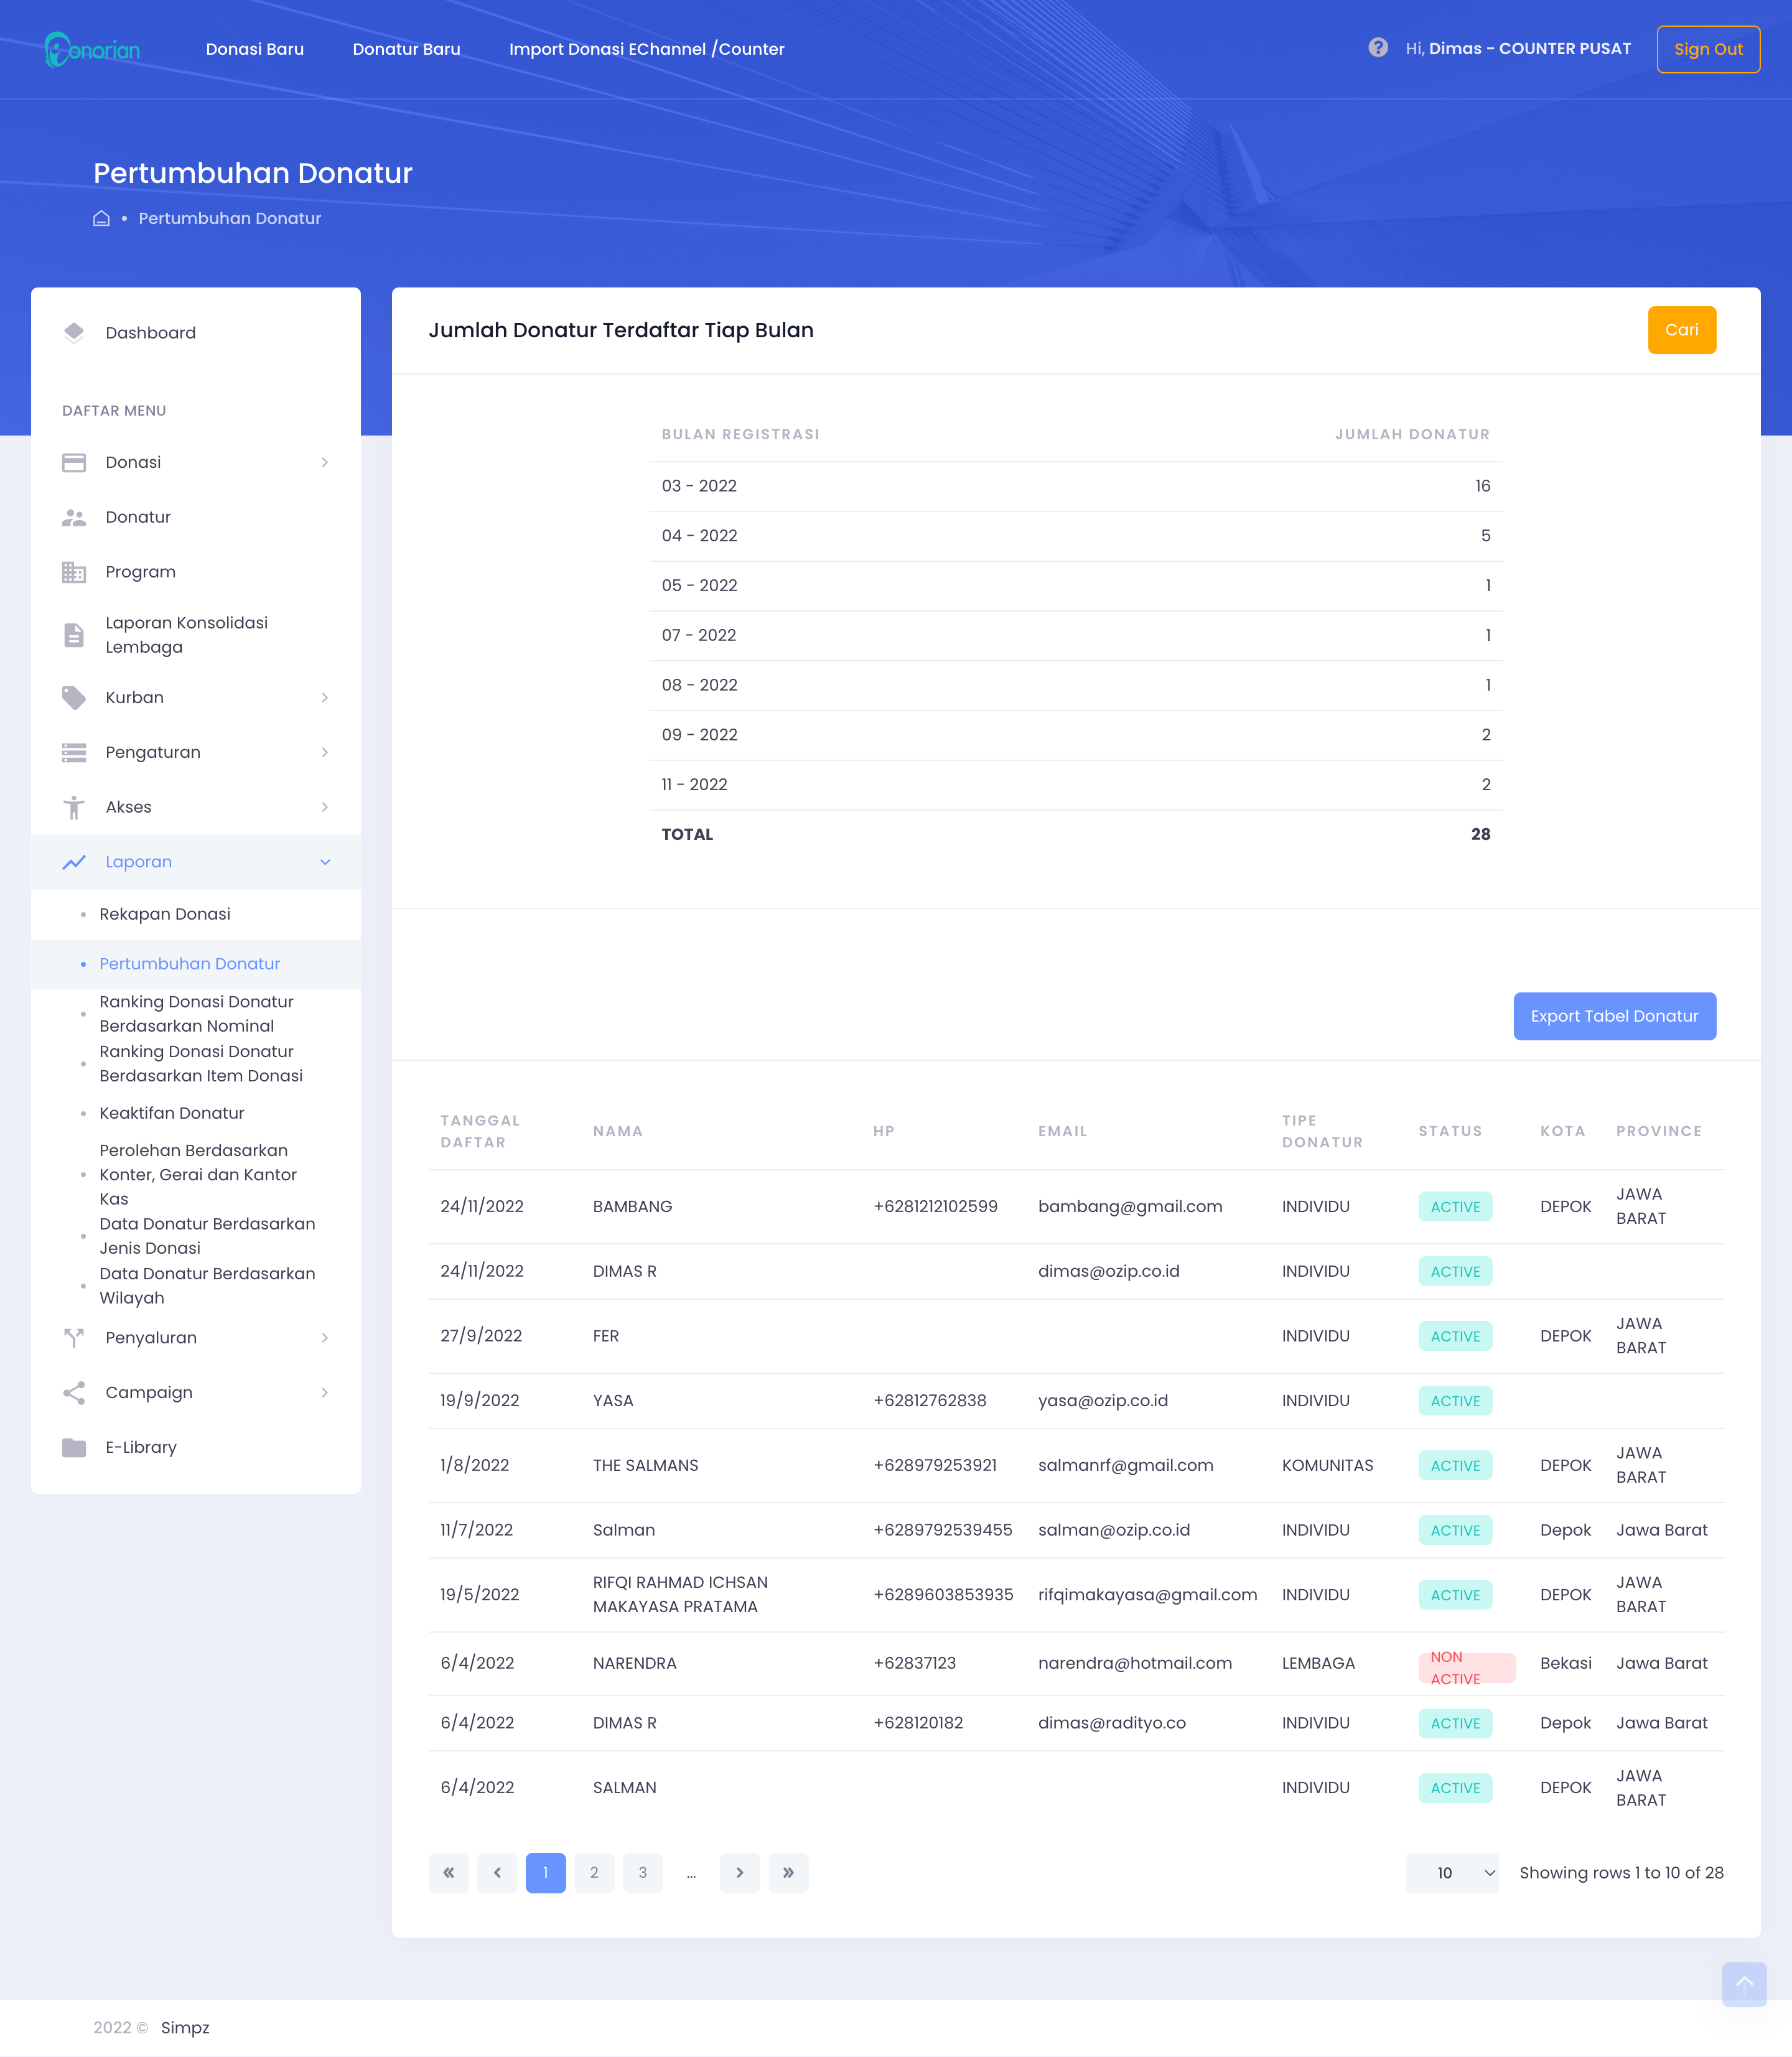The image size is (1792, 2057).
Task: Click the Donorian logo
Action: click(x=92, y=49)
